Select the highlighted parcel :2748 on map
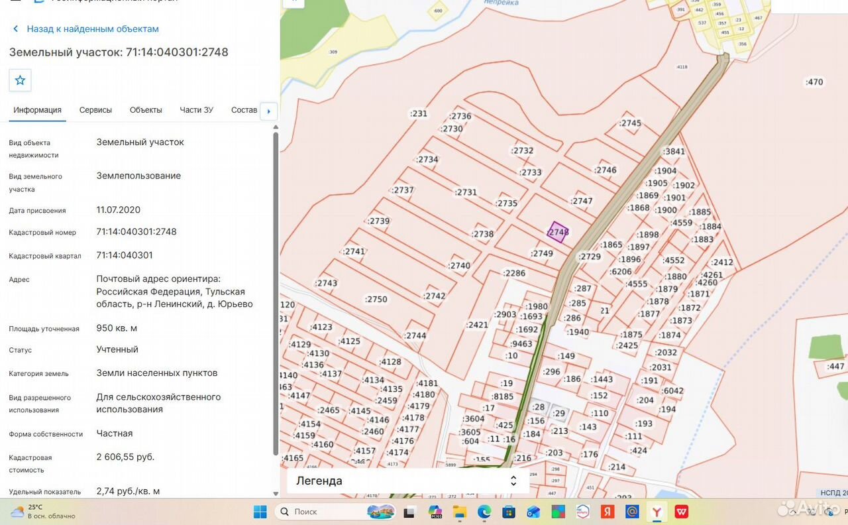 [x=558, y=232]
